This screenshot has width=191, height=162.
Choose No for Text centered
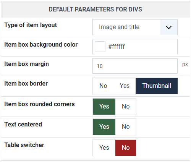(x=126, y=127)
